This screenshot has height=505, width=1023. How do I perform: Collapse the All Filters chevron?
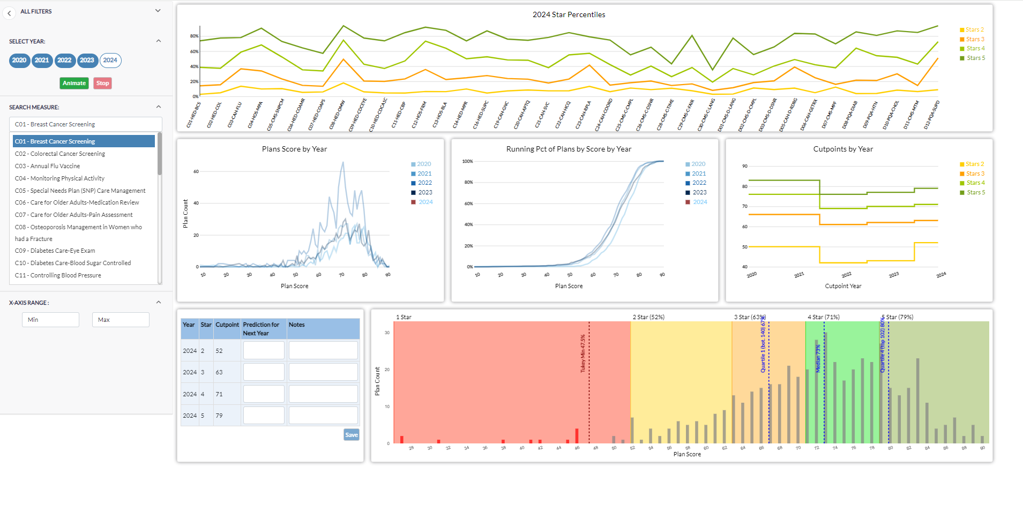tap(158, 11)
